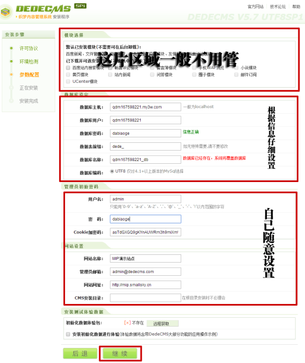The width and height of the screenshot is (305, 363).
Task: Open the 官方网站 link
Action: [255, 7]
